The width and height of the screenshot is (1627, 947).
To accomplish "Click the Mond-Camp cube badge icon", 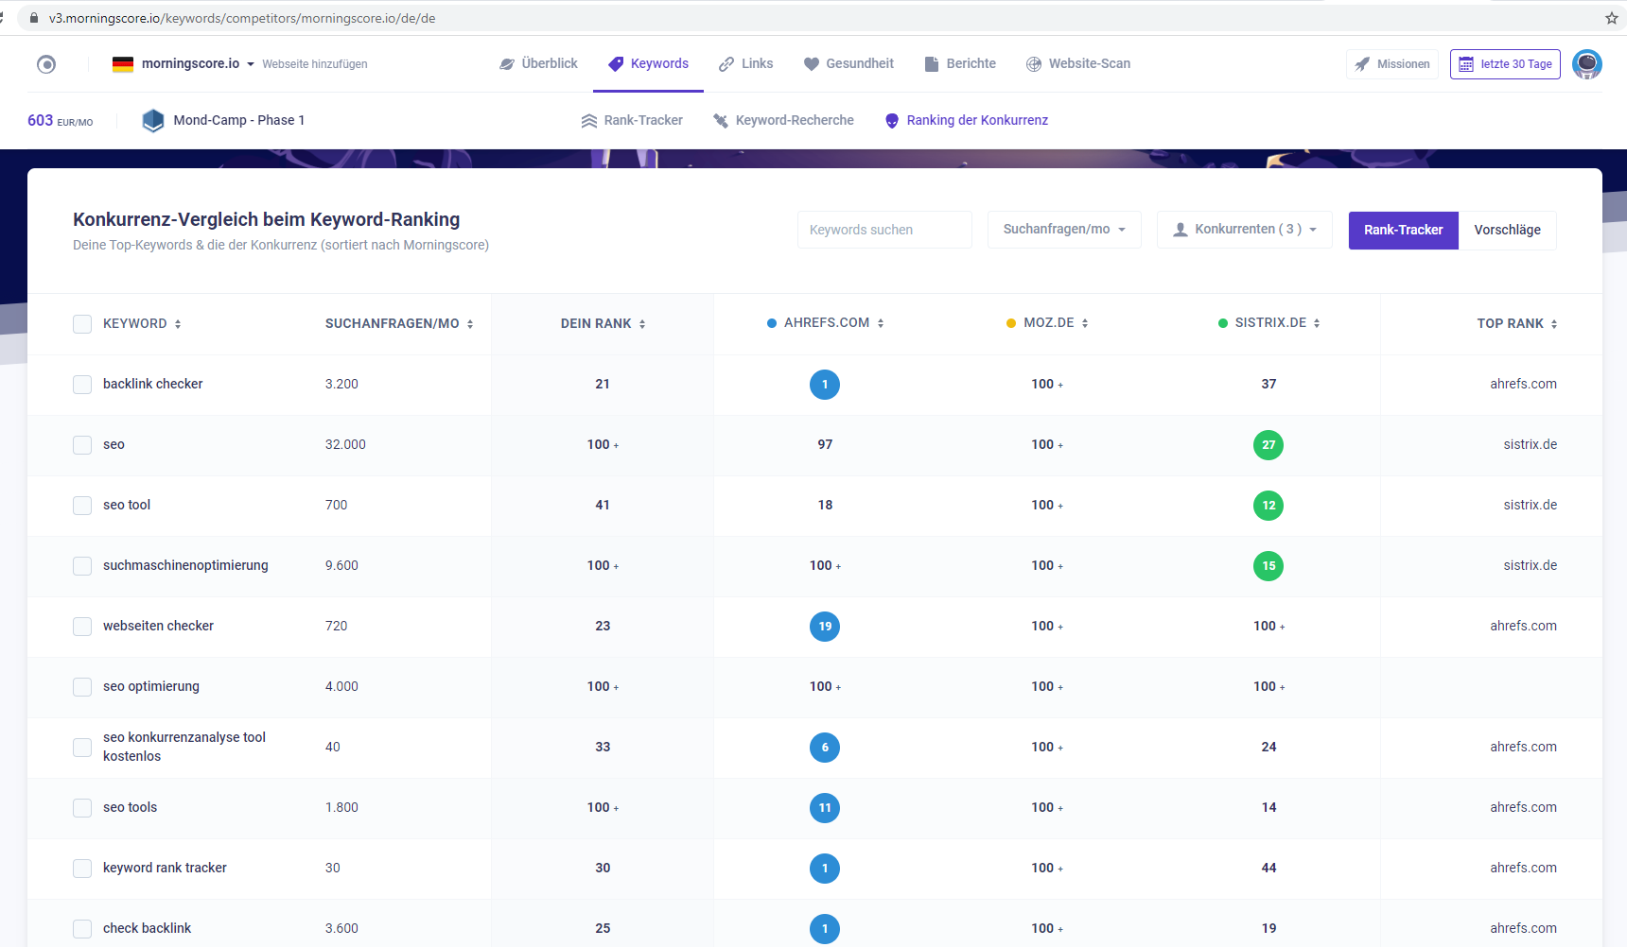I will coord(153,120).
